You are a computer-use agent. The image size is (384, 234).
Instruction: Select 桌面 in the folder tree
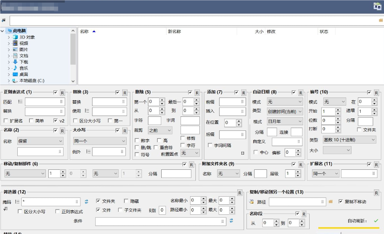[x=24, y=74]
